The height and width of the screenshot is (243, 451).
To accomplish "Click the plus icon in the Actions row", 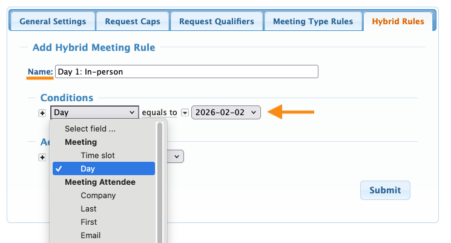I will 42,157.
